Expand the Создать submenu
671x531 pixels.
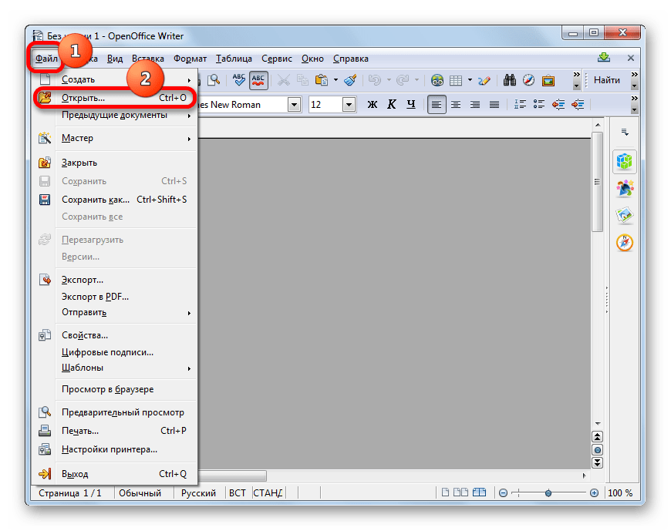click(115, 79)
